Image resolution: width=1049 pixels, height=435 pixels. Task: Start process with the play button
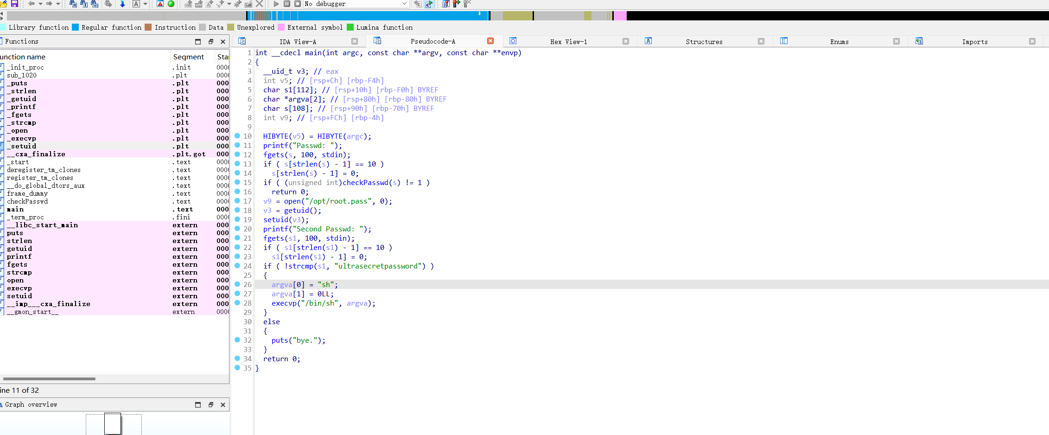(x=276, y=4)
